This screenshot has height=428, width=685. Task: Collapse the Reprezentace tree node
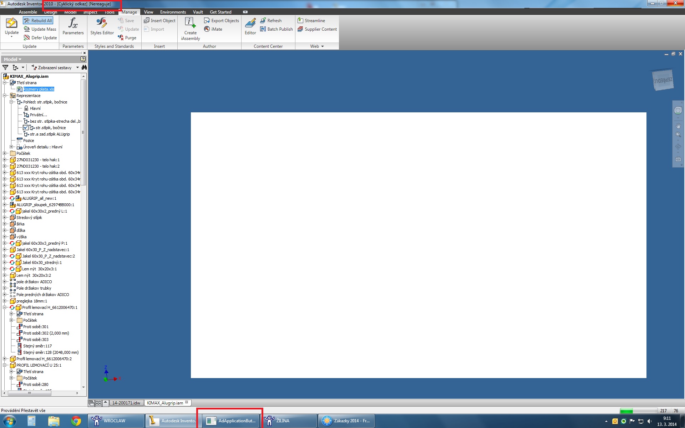[5, 96]
